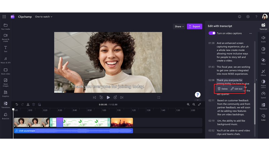Fit timeline to screen
Screen dimensions: 269x151
199,104
